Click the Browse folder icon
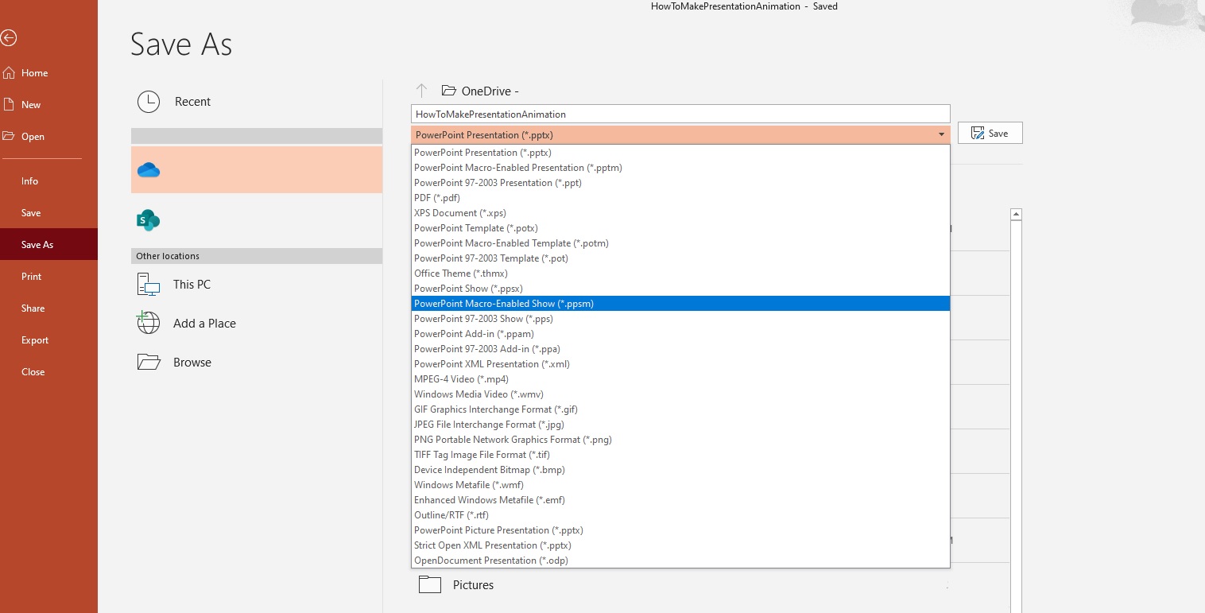This screenshot has width=1205, height=613. pos(149,363)
